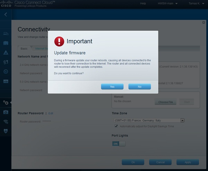Open the Time Zone dropdown

point(149,121)
